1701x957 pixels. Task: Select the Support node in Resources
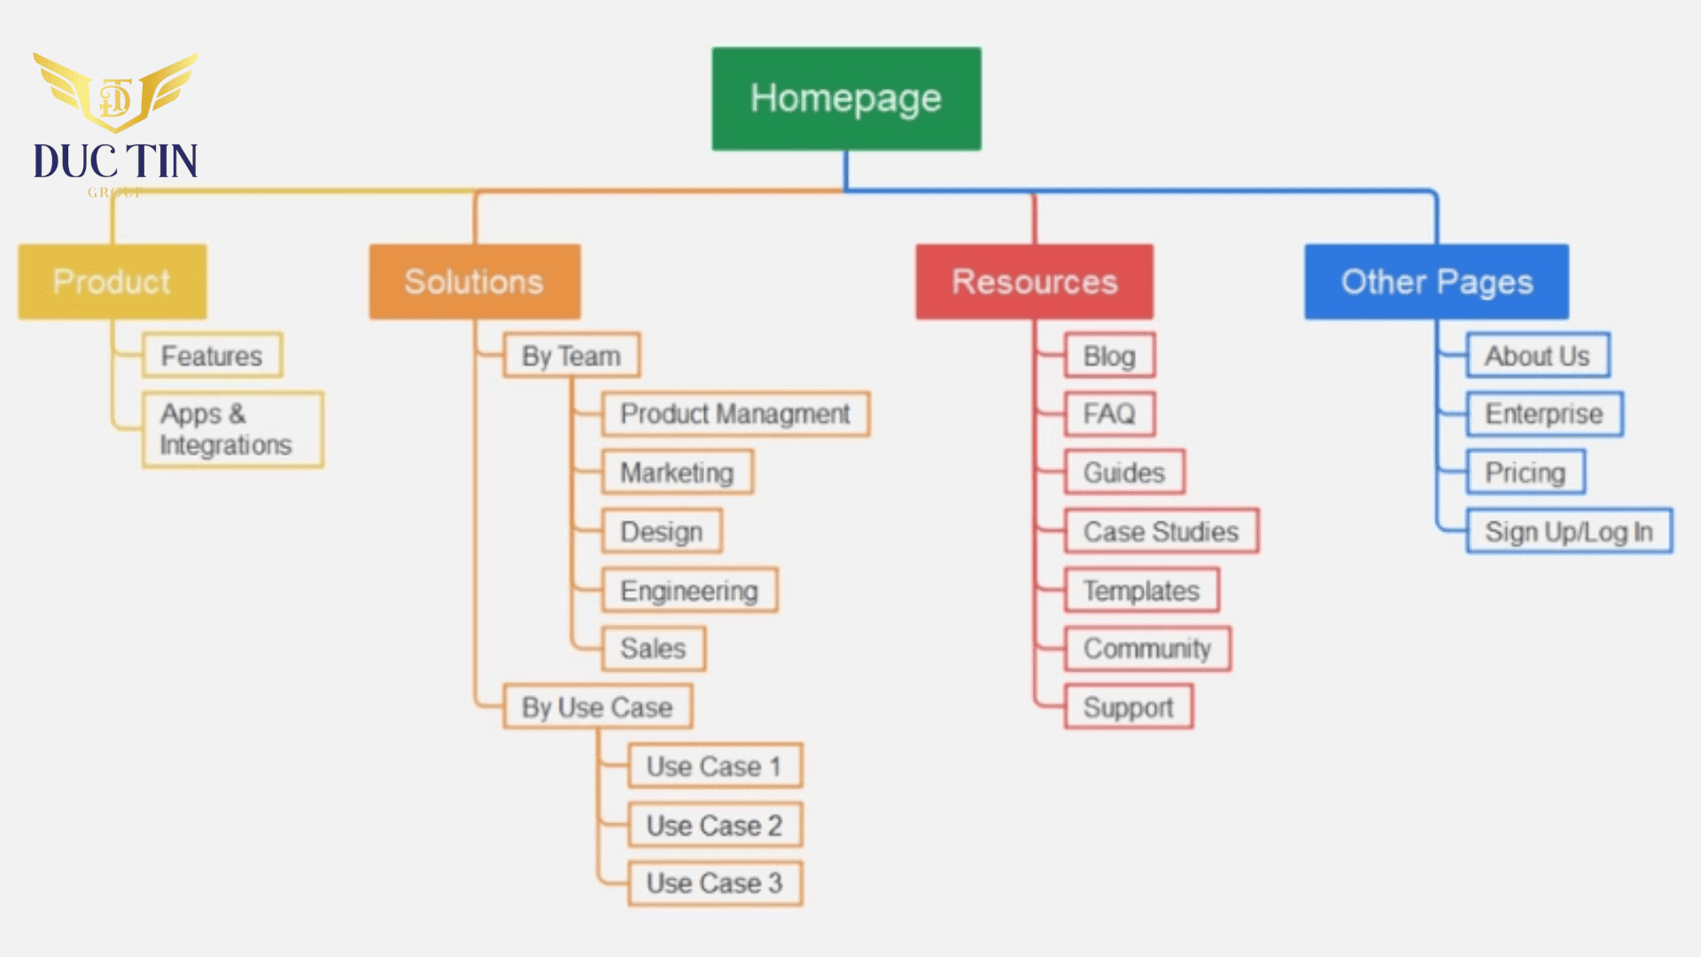pos(1124,707)
